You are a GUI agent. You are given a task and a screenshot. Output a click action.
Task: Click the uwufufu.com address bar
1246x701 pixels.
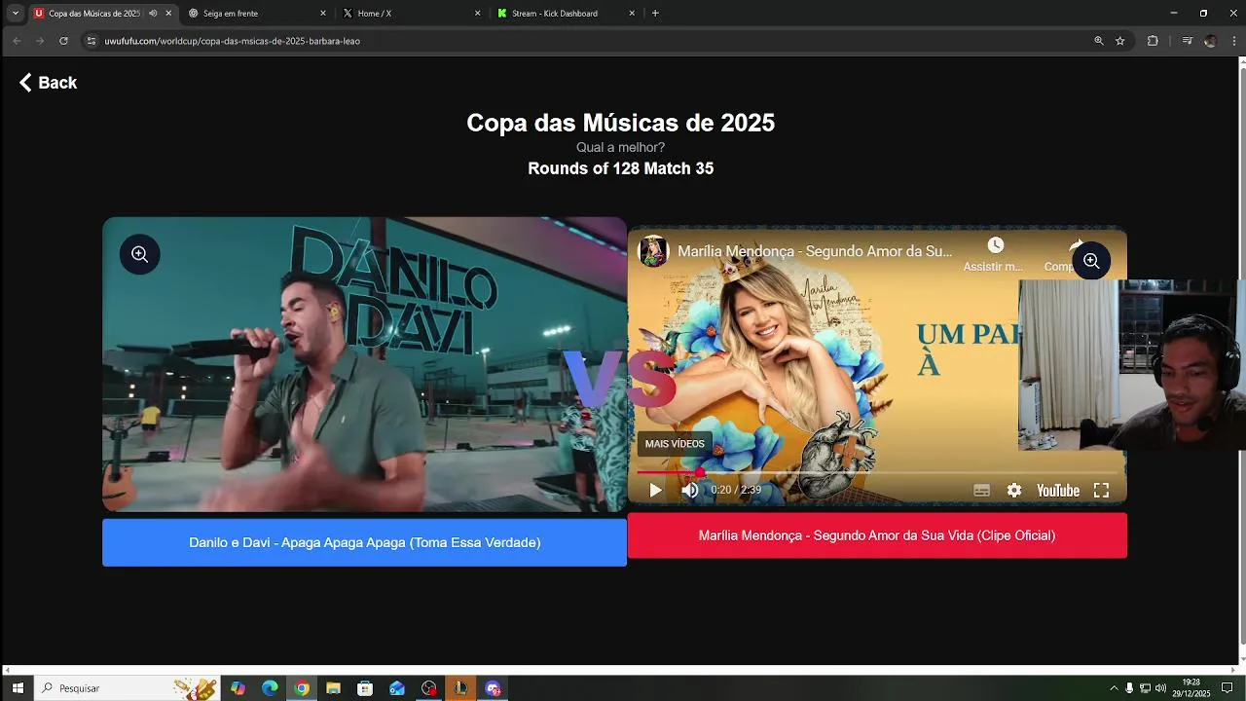point(584,41)
